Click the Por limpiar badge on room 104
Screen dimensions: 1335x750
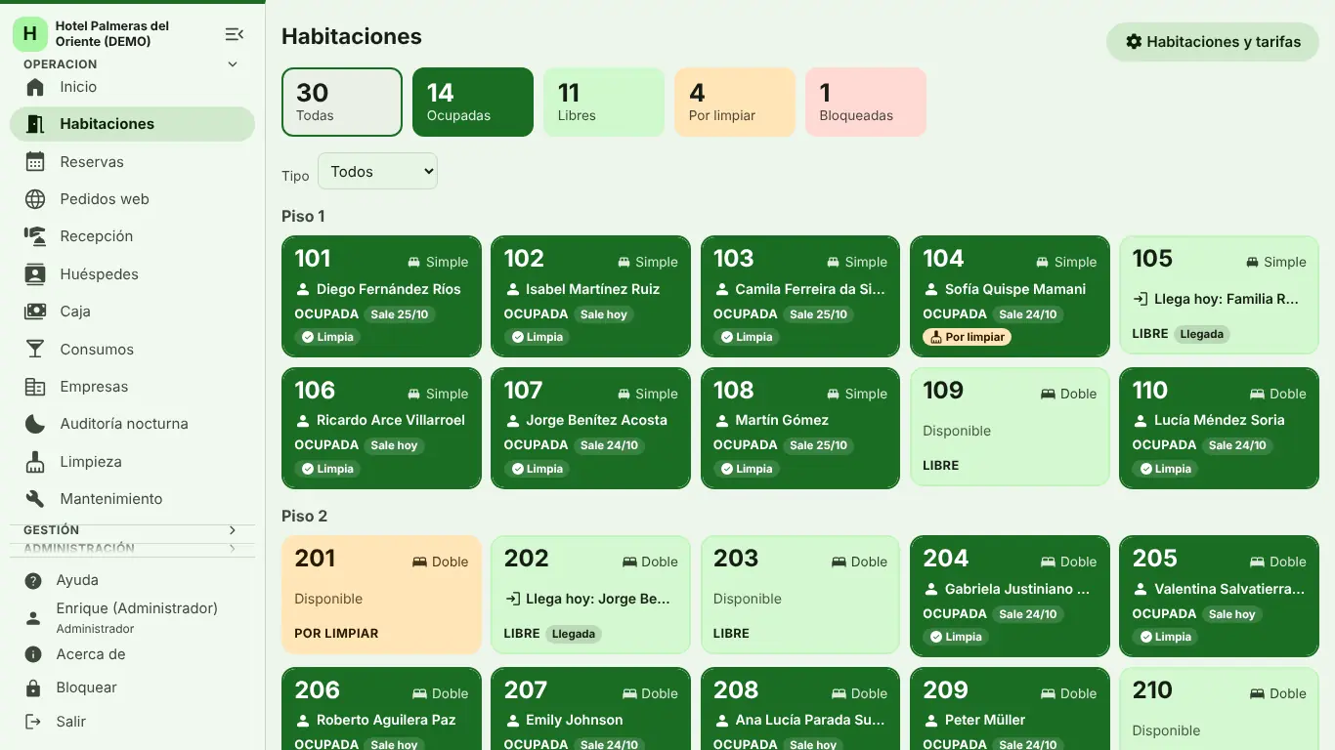[967, 337]
